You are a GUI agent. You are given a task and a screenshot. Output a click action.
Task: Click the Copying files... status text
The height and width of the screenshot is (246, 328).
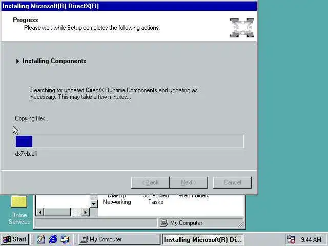tap(32, 118)
